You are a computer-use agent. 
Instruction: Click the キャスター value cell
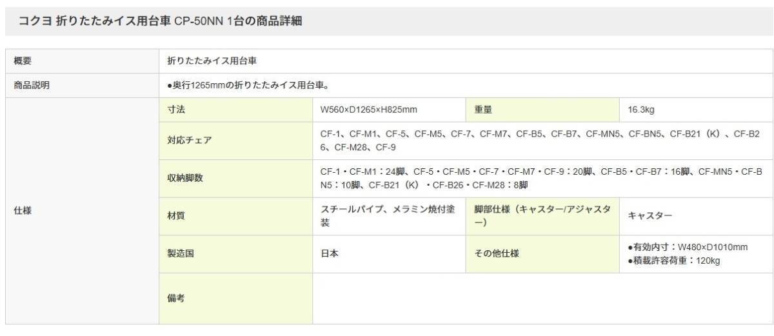pos(697,216)
